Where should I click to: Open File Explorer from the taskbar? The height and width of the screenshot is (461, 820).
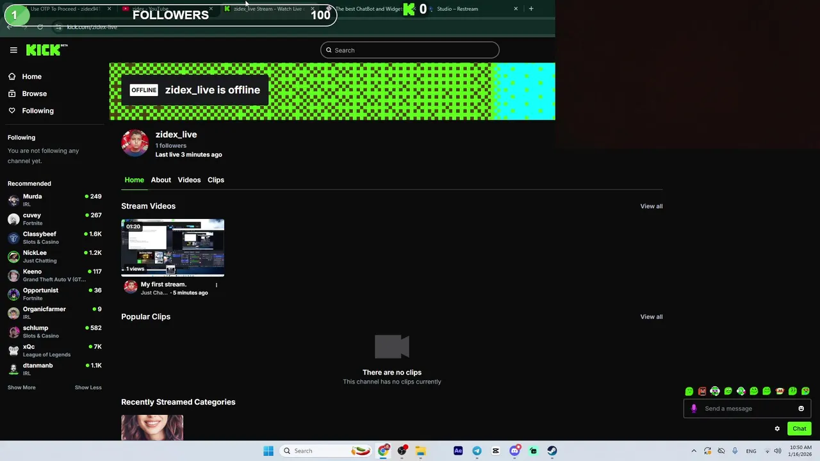click(421, 451)
